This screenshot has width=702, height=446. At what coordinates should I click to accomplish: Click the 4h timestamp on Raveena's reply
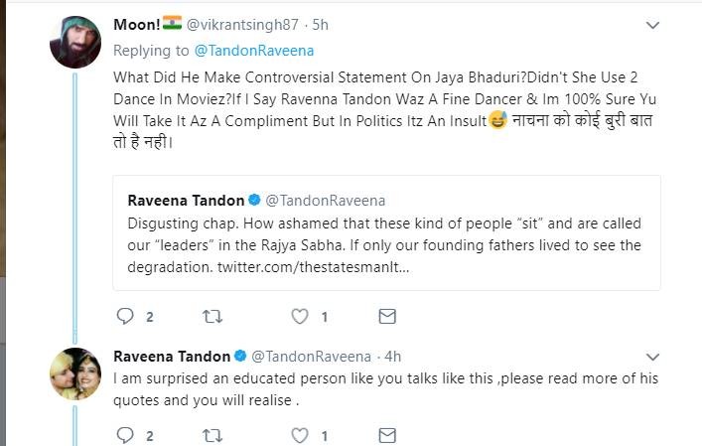pyautogui.click(x=392, y=356)
